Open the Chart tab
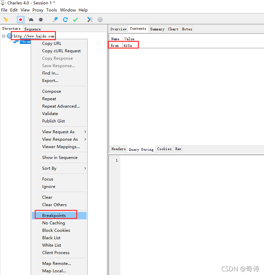The width and height of the screenshot is (264, 275). [173, 29]
